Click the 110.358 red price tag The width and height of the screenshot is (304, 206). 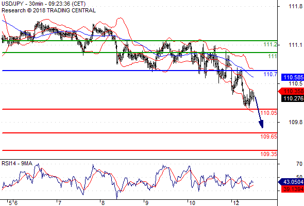tap(291, 91)
